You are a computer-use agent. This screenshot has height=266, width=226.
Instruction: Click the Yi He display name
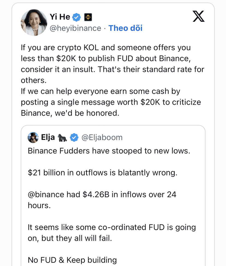point(60,17)
